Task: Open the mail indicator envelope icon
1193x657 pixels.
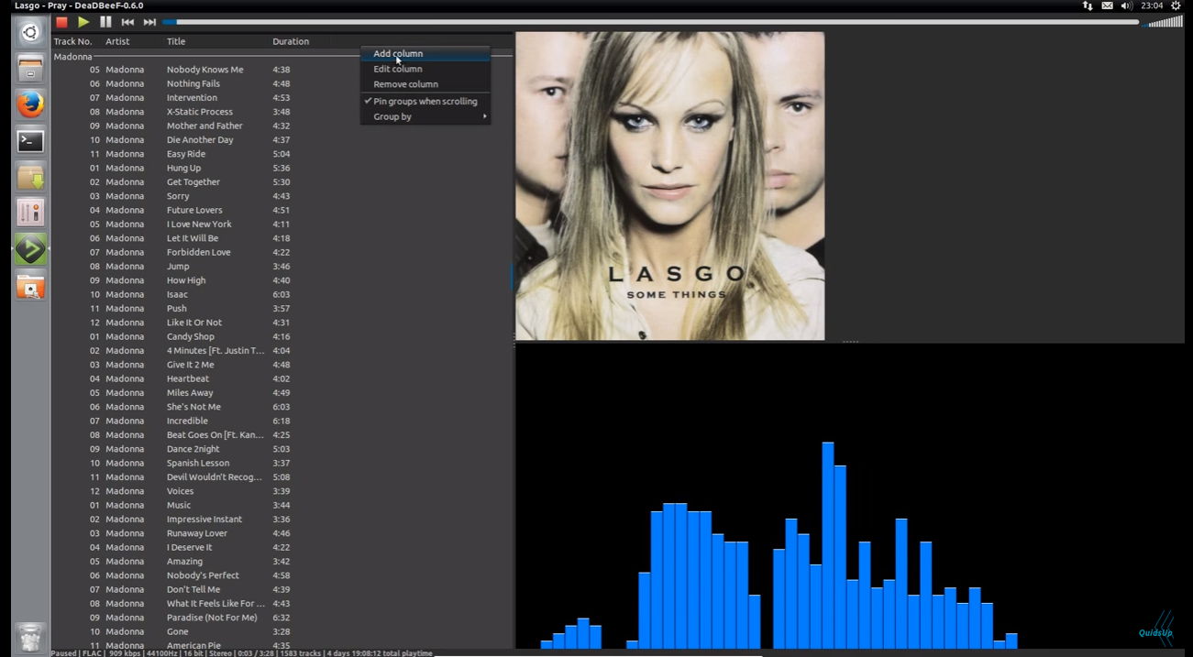Action: (x=1107, y=5)
